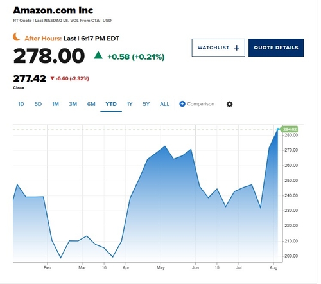Click the Comparison plus circle icon
The height and width of the screenshot is (284, 321).
(x=182, y=104)
